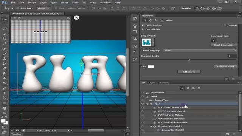Select the Eyedropper tool
Viewport: 242px width, 136px height.
[x=5, y=44]
